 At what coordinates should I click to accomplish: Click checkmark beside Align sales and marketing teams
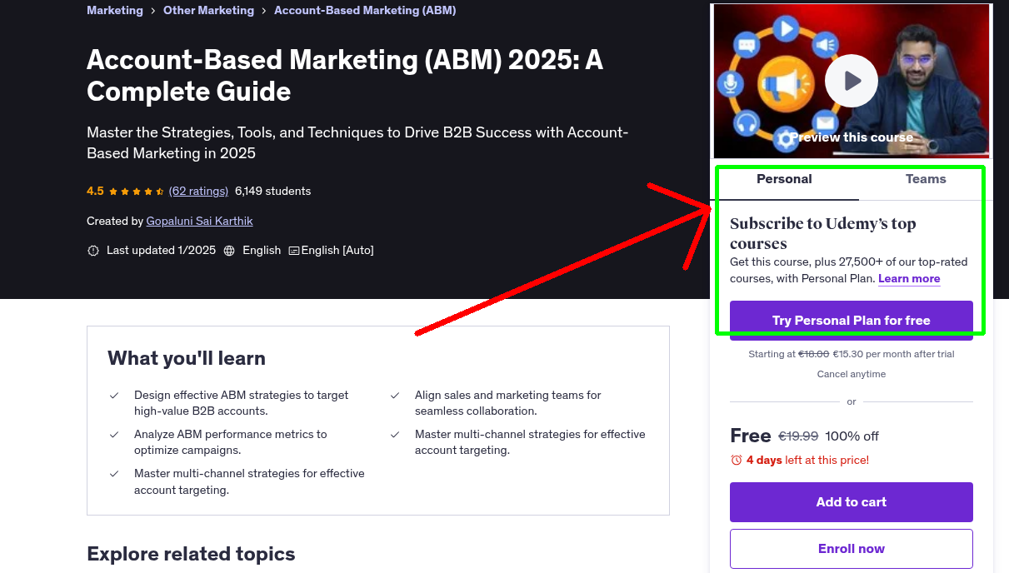click(x=395, y=396)
